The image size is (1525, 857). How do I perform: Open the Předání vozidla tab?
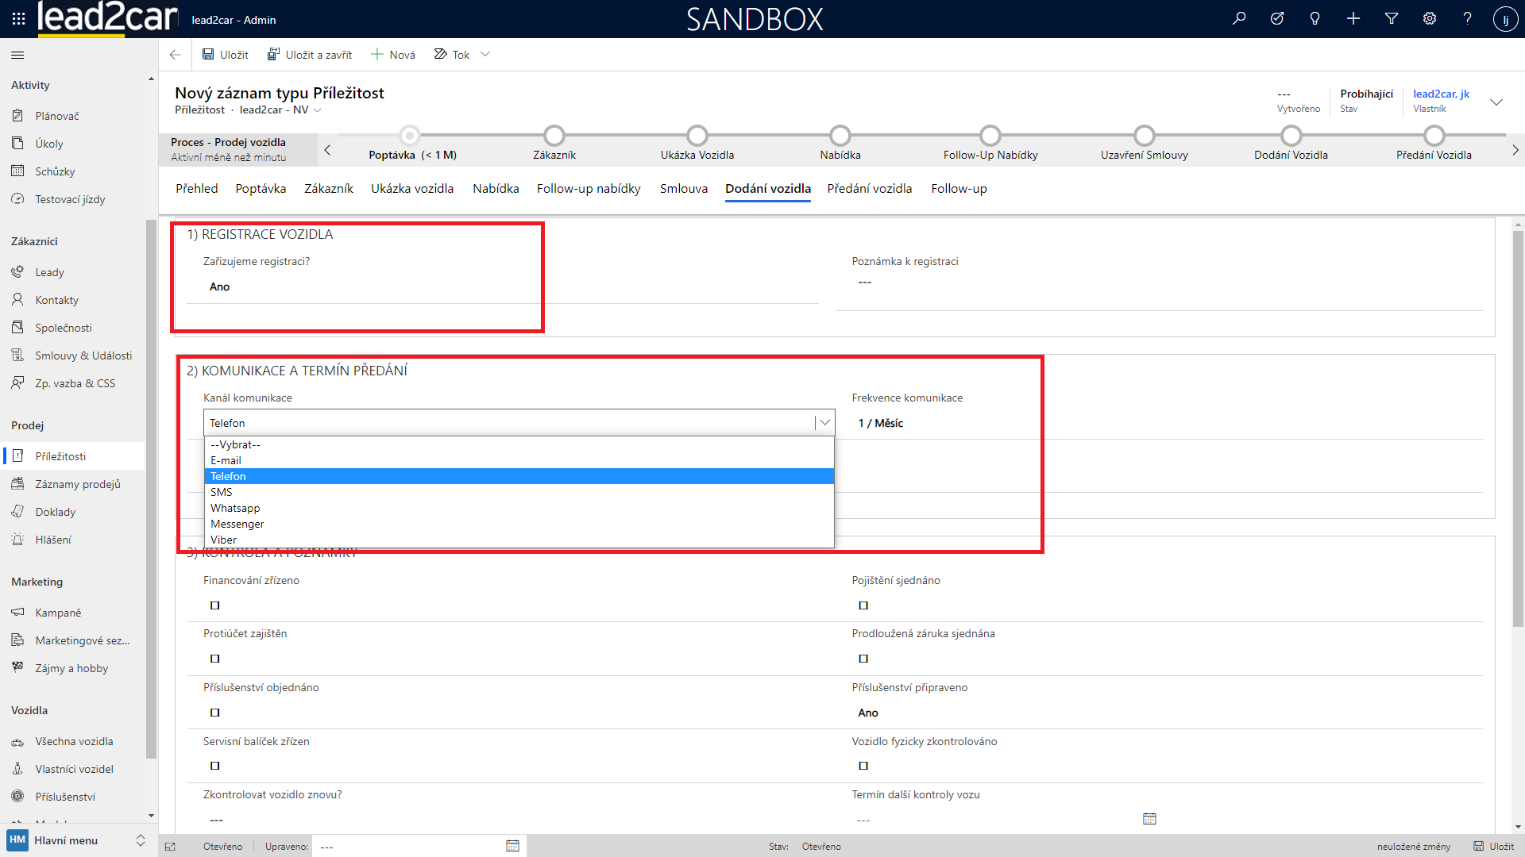point(869,189)
